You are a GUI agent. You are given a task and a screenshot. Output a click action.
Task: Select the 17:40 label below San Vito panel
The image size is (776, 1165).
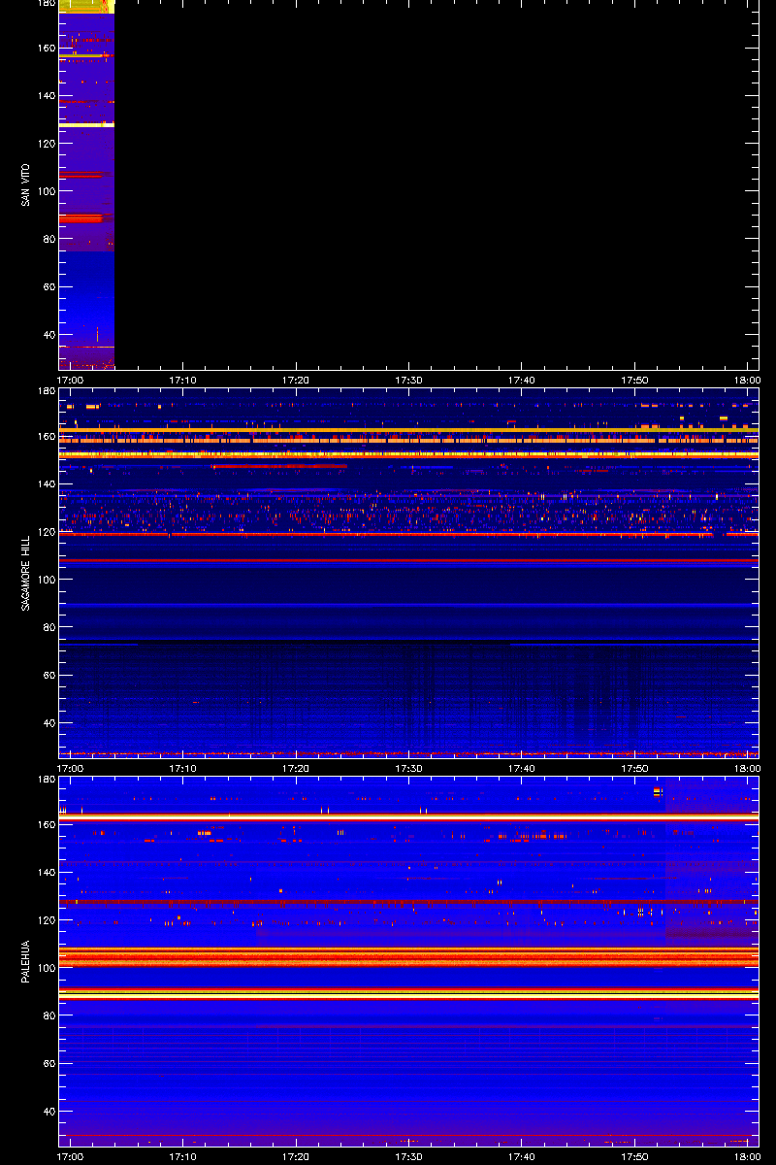click(522, 381)
